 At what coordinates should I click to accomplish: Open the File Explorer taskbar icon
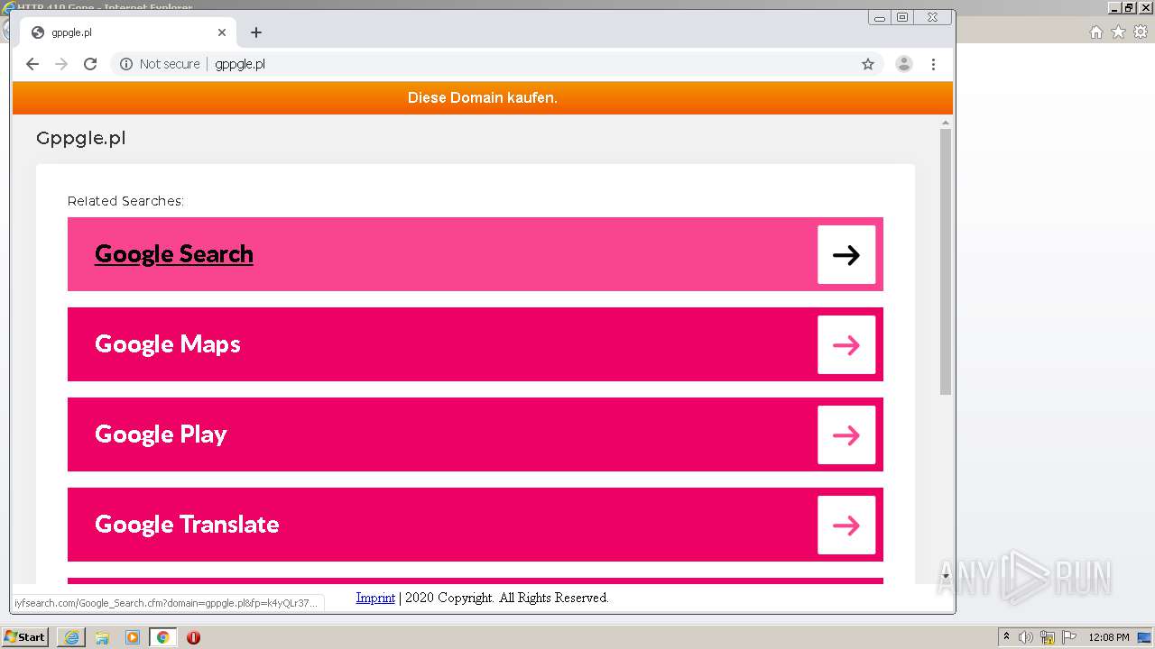pos(102,637)
